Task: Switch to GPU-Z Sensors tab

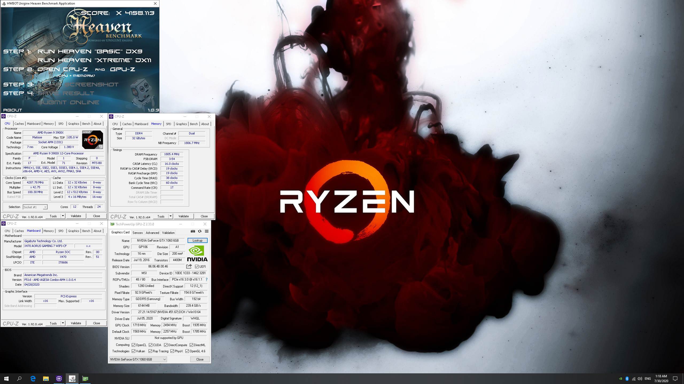Action: tap(138, 233)
